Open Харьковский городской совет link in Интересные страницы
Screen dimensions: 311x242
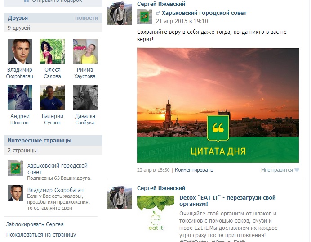[58, 169]
